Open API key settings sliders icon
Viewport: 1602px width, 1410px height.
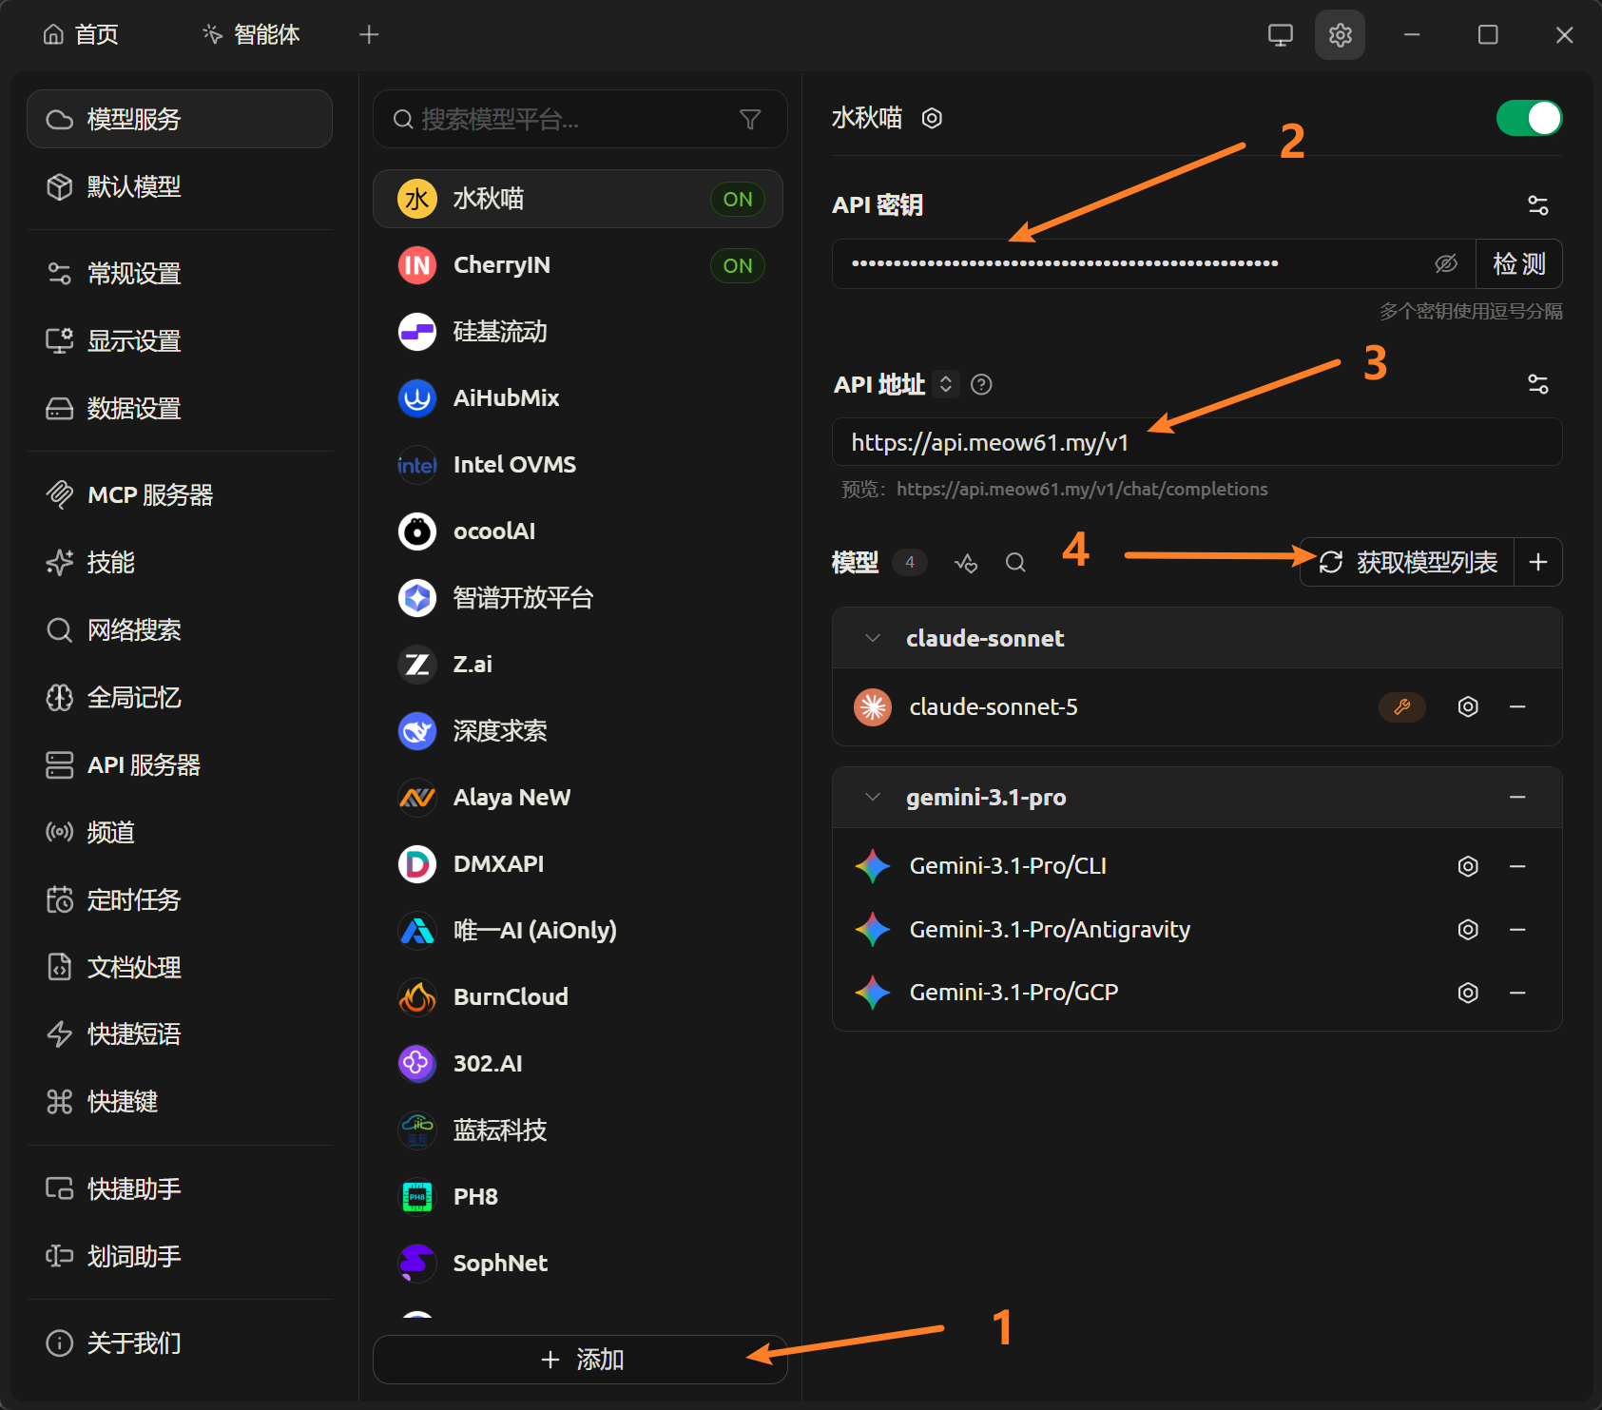tap(1537, 205)
